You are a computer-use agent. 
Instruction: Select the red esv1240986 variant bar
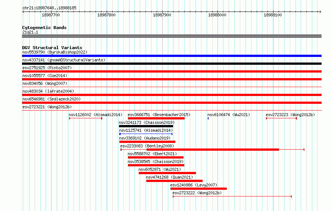point(198,189)
